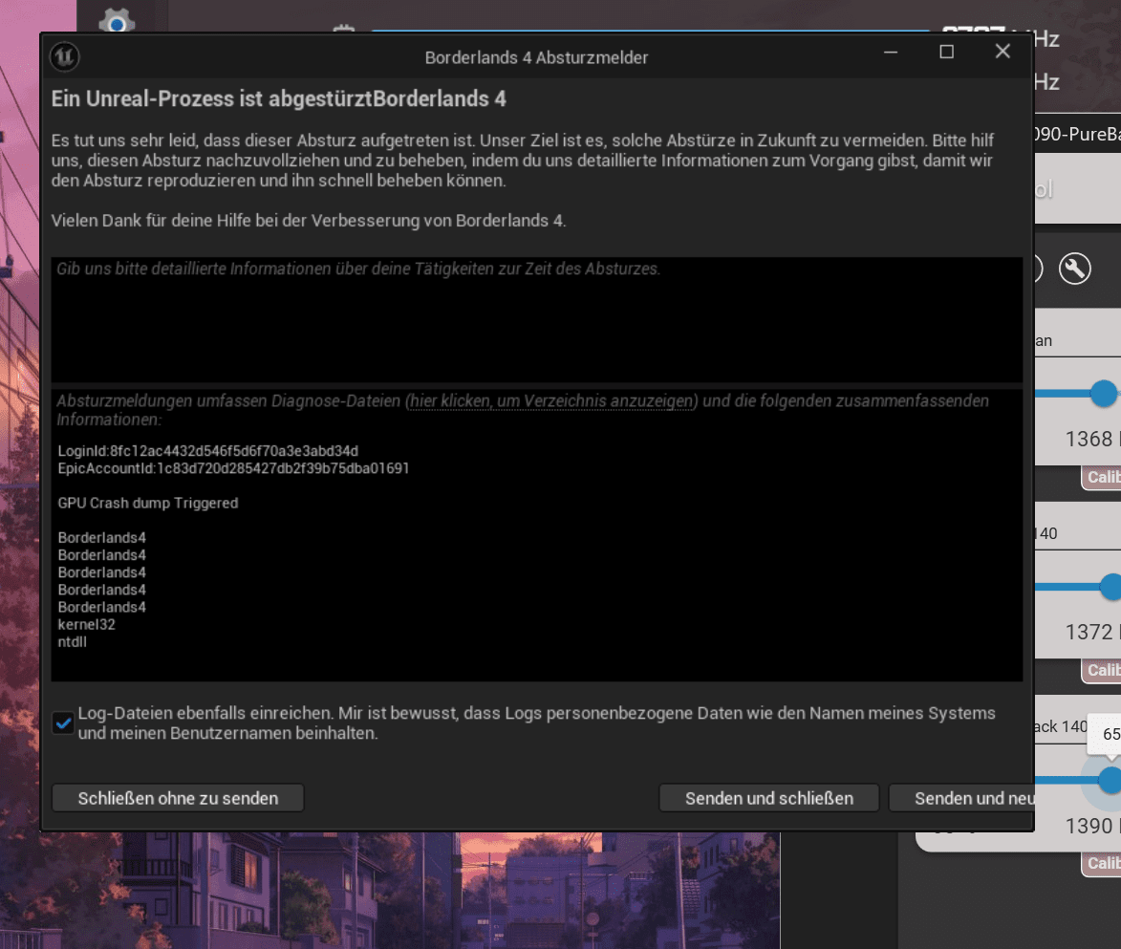Screen dimensions: 1121x949
Task: Minimize the Borderlands 4 Absturzmelder window
Action: [x=890, y=52]
